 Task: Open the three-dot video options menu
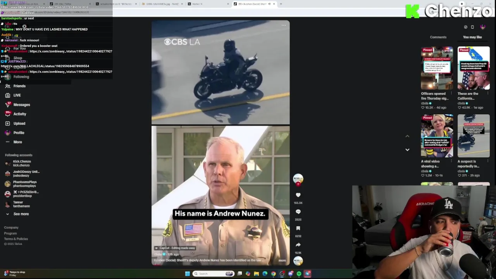(284, 26)
